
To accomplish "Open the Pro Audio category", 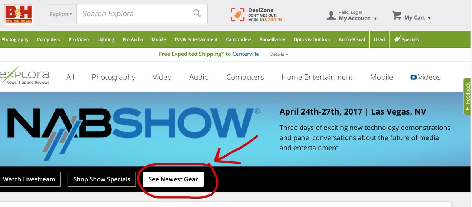I will point(133,39).
